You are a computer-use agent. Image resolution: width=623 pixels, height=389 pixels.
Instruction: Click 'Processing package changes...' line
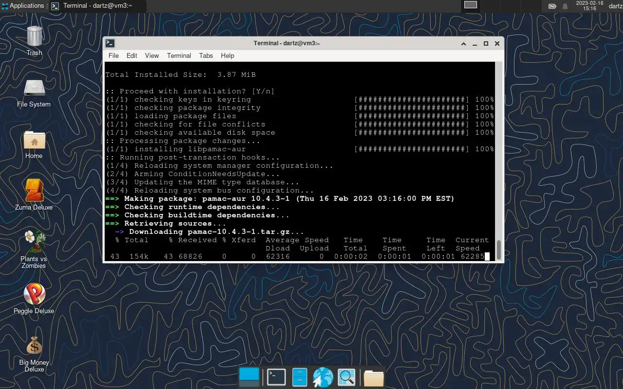(x=183, y=141)
